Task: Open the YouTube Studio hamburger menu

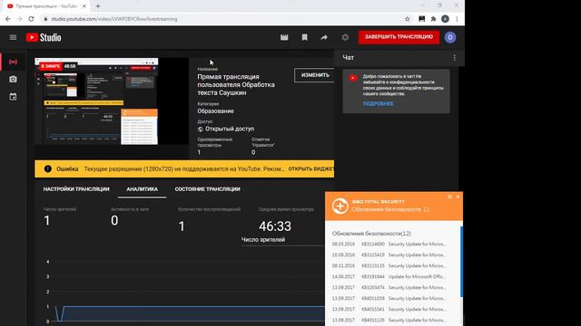Action: (x=13, y=37)
